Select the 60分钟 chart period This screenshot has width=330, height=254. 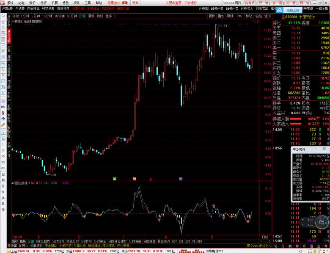pyautogui.click(x=72, y=16)
